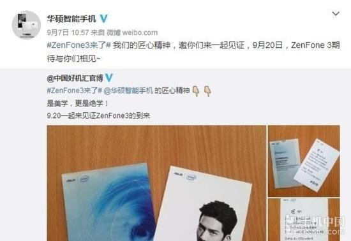351x241 pixels.
Task: Open the large invitation cards photo
Action: coord(156,183)
